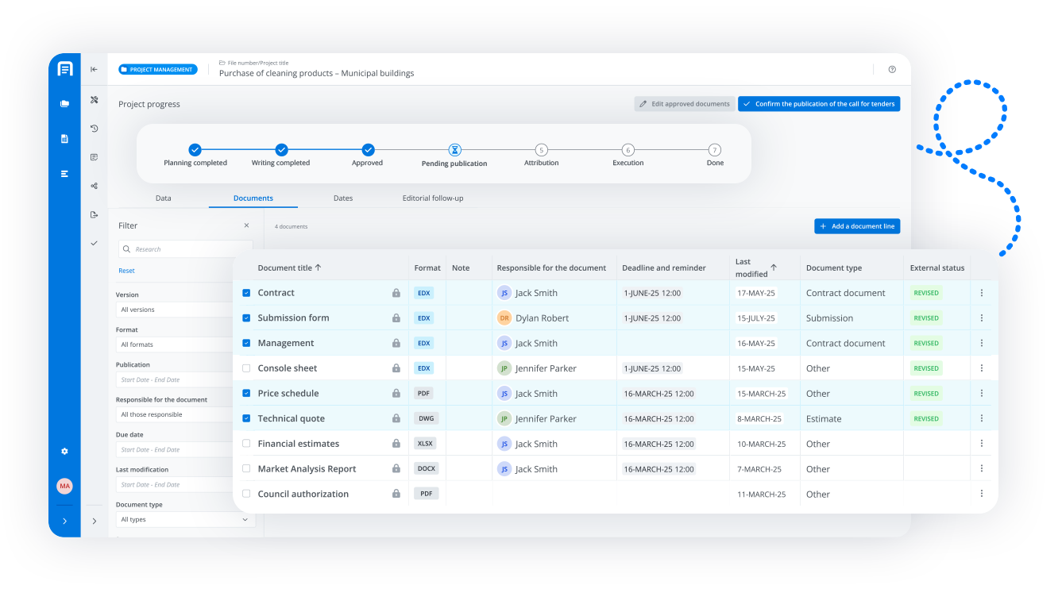Sort by Document title column arrow
1062x589 pixels.
[x=319, y=268]
